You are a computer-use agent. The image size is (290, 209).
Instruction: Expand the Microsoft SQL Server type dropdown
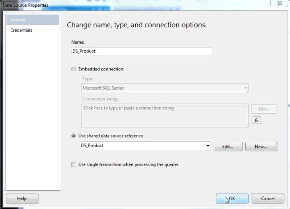pos(245,88)
